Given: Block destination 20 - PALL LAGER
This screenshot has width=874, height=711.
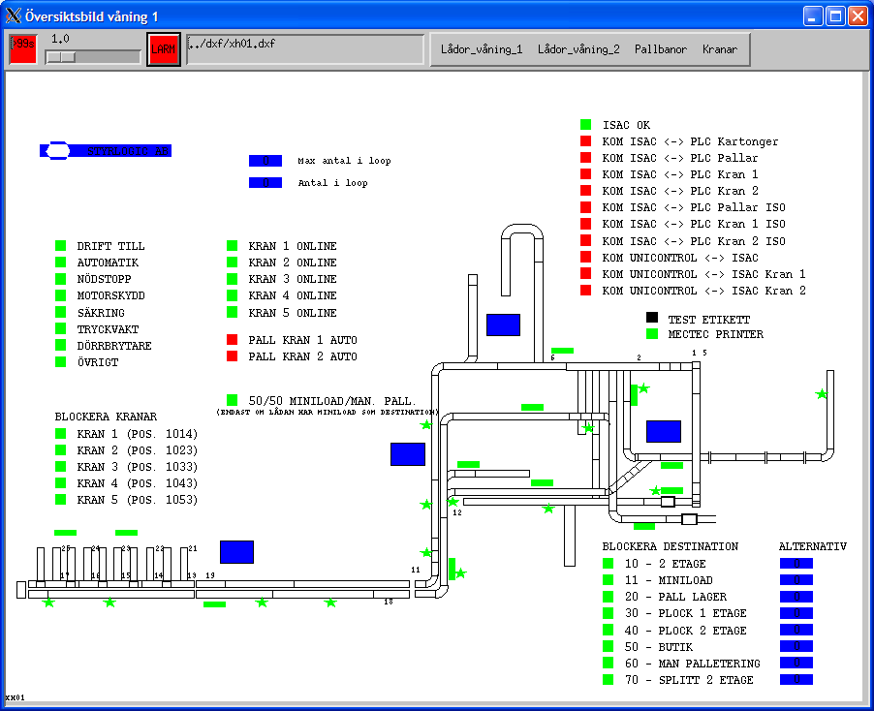Looking at the screenshot, I should click(609, 597).
